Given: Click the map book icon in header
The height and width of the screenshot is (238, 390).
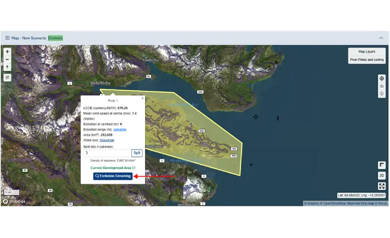Looking at the screenshot, I should pos(7,38).
